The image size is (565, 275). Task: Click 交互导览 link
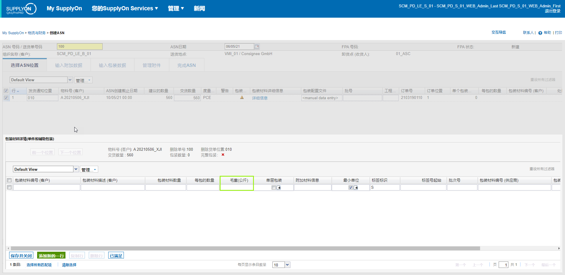tap(499, 32)
